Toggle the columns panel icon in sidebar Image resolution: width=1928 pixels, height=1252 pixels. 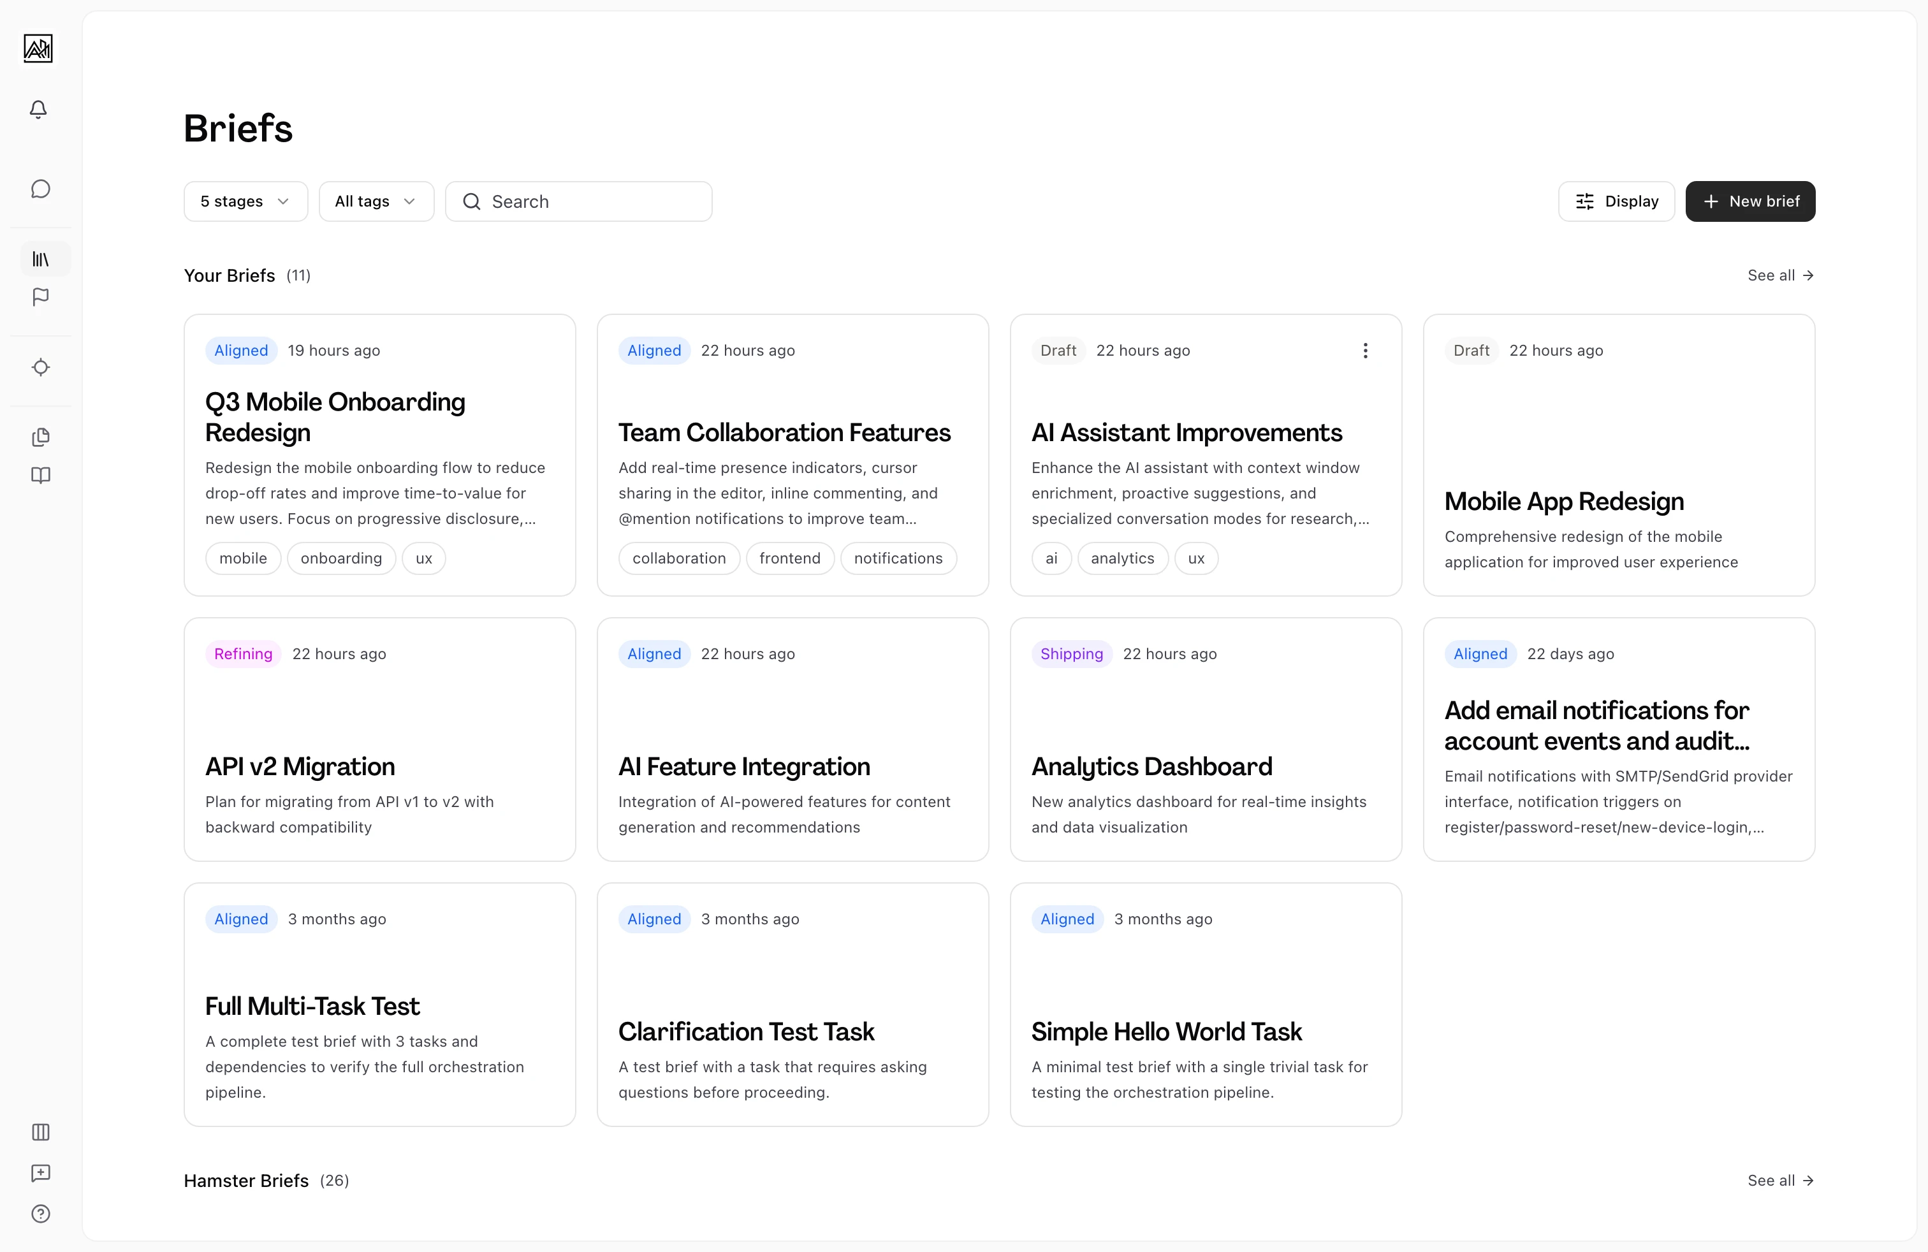[41, 1132]
